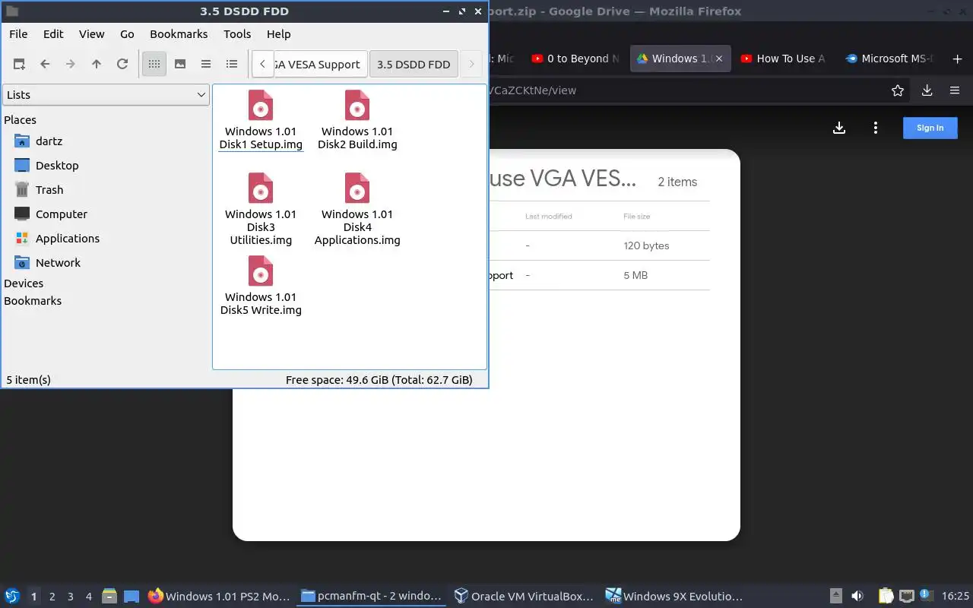Switch to 0 to Beyond YouTube tab

pos(575,59)
